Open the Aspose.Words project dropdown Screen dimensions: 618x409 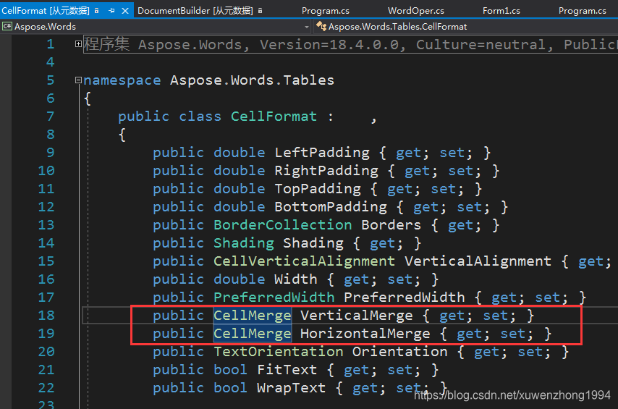click(307, 27)
